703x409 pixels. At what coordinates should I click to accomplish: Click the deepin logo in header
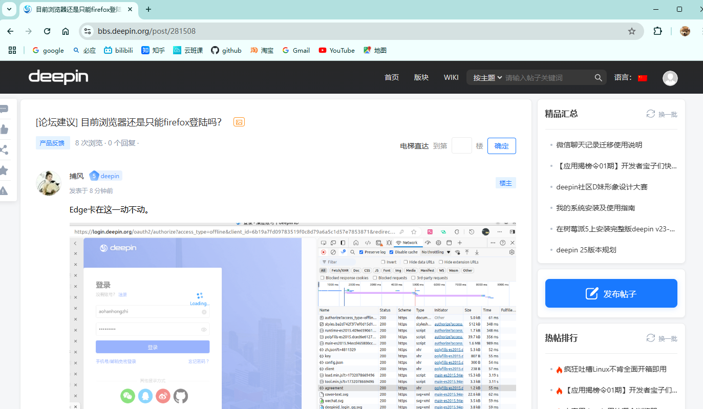[58, 77]
